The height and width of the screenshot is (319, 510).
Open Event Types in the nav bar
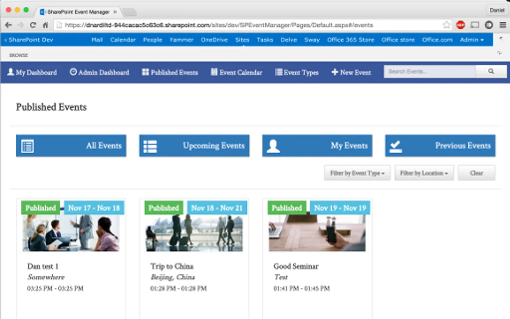pyautogui.click(x=297, y=72)
